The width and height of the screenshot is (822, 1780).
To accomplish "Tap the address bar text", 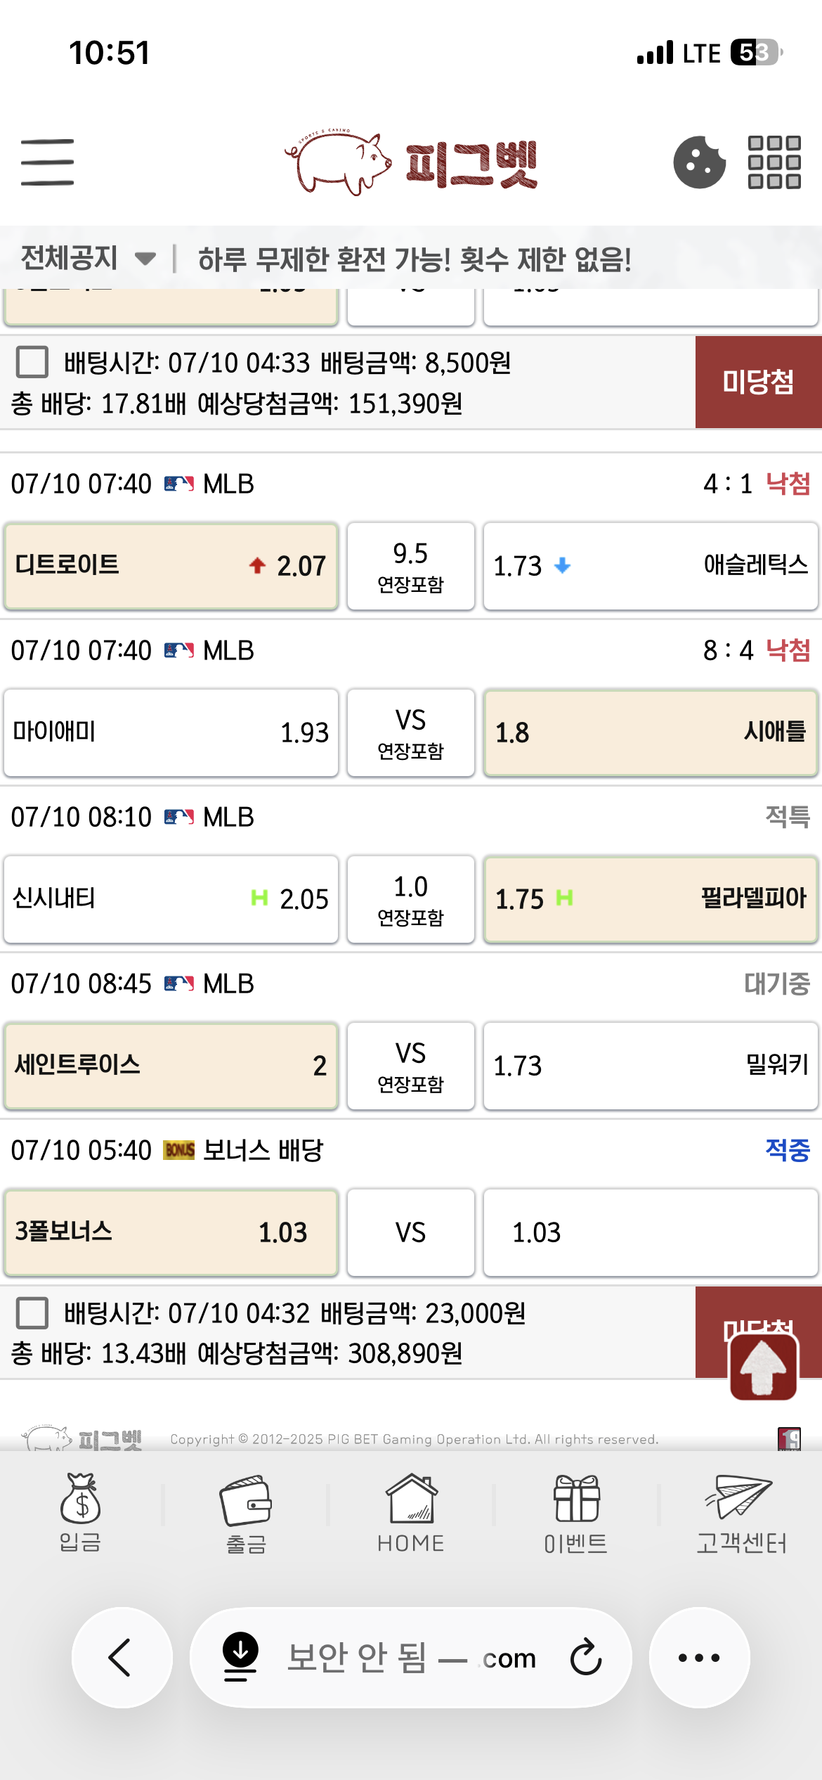I will pos(411,1658).
